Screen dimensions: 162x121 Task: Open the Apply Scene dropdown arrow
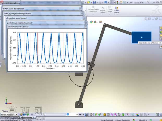tap(97, 22)
